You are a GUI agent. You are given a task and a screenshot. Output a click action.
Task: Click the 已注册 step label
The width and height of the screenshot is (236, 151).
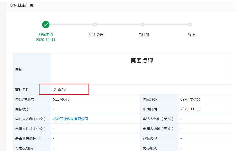coord(144,35)
